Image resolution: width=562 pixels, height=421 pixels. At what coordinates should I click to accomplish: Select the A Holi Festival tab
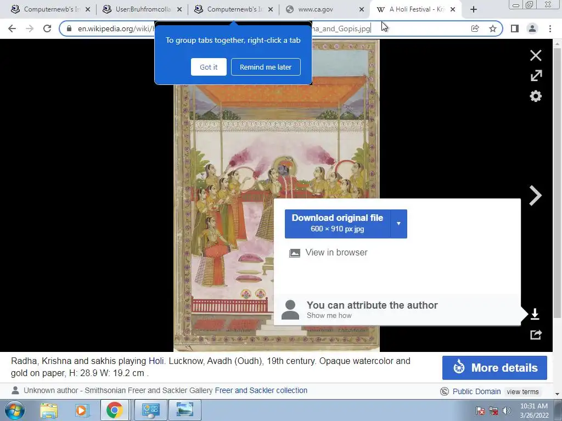coord(417,10)
